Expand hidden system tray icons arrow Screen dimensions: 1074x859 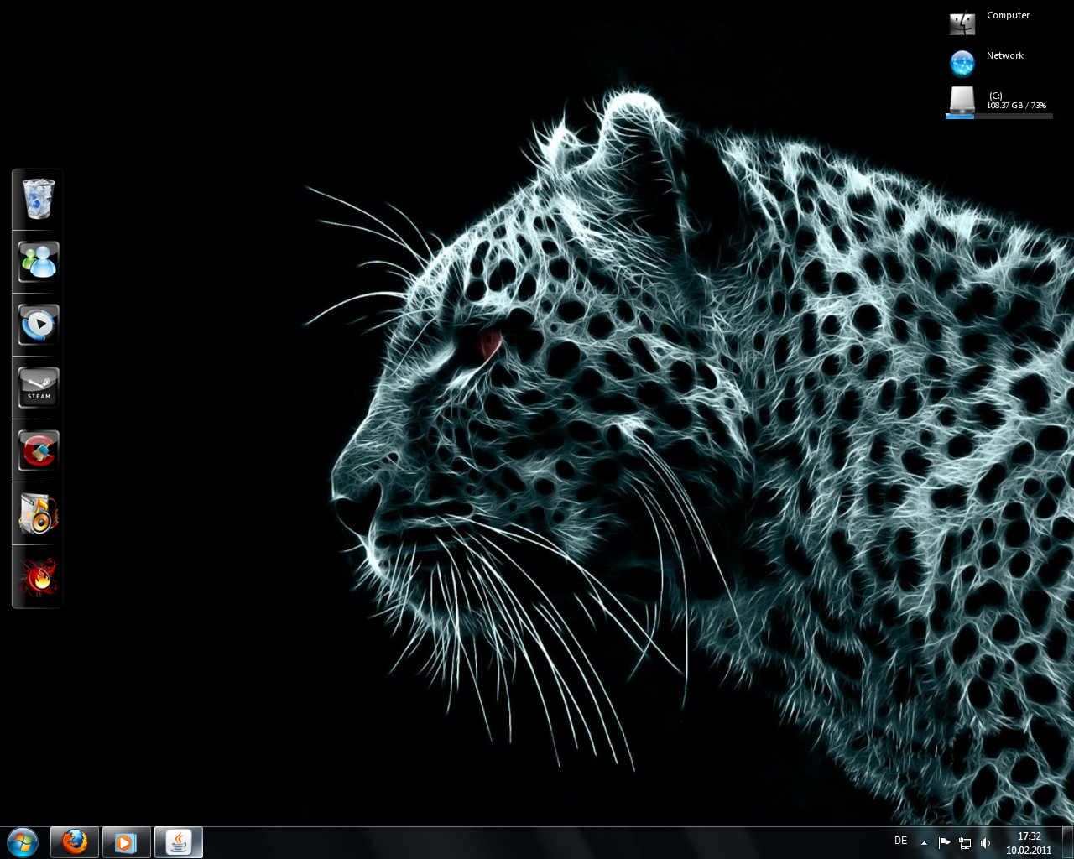[x=924, y=843]
